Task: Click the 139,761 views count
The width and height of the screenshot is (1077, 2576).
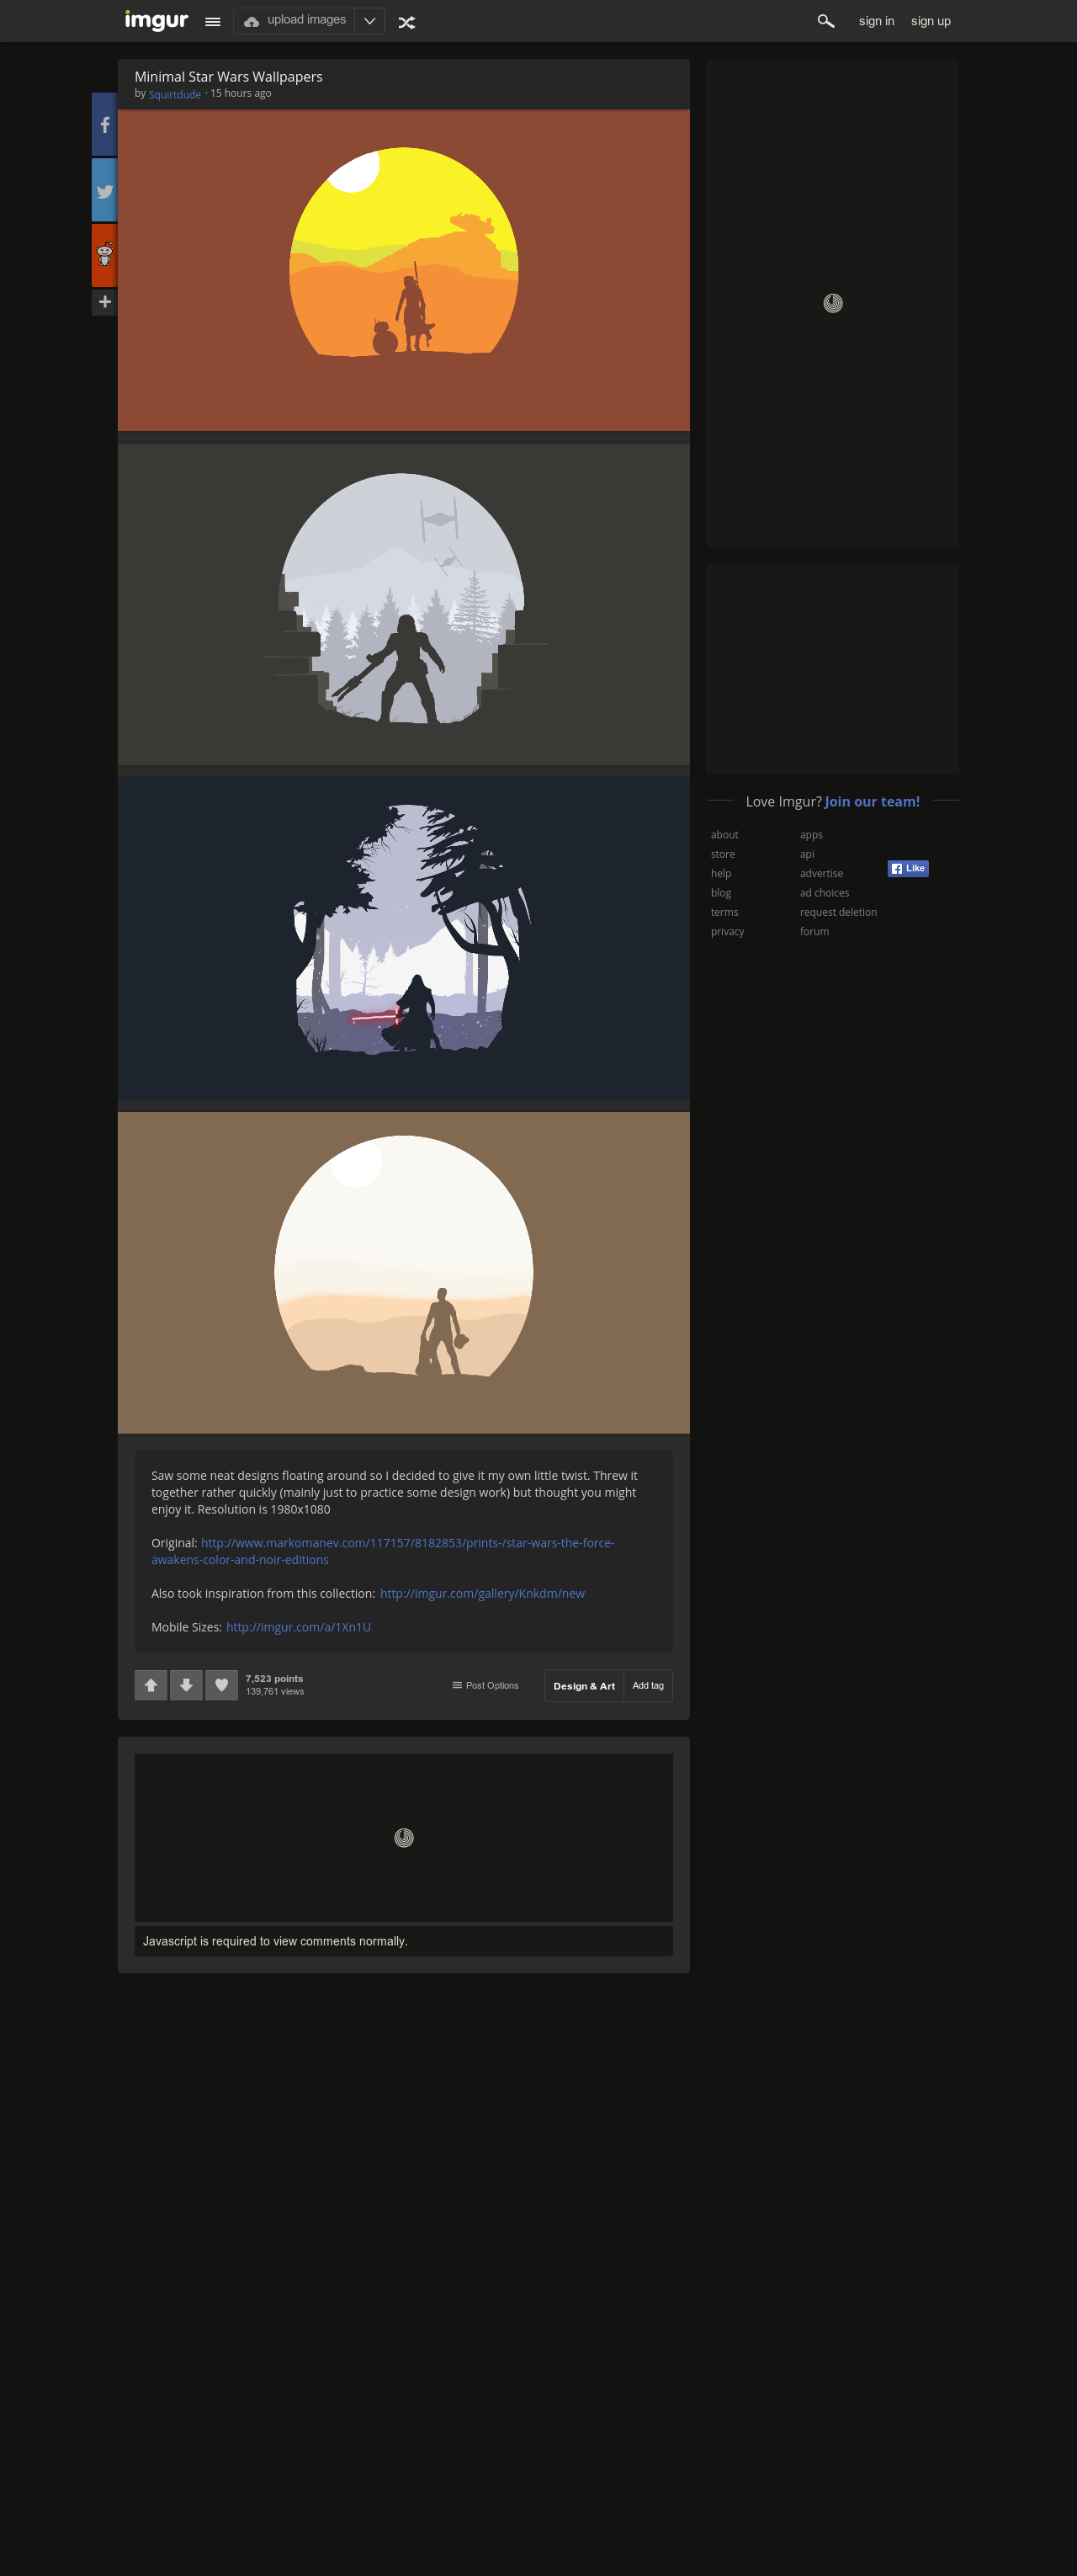Action: 275,1692
